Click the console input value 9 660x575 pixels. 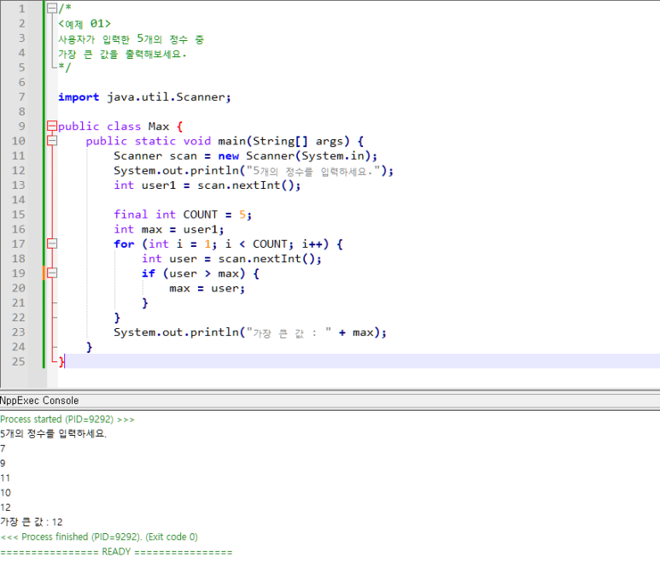click(x=3, y=463)
